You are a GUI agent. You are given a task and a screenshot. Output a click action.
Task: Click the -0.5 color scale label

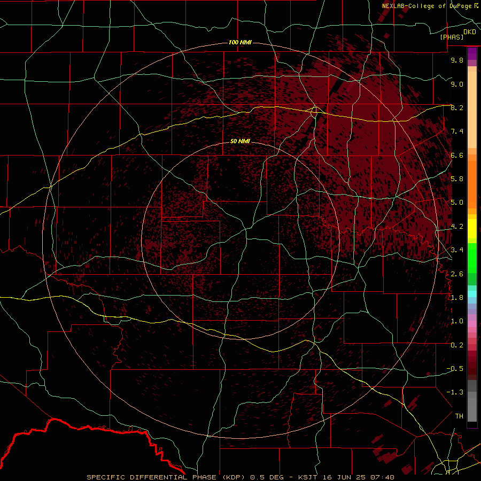[455, 369]
